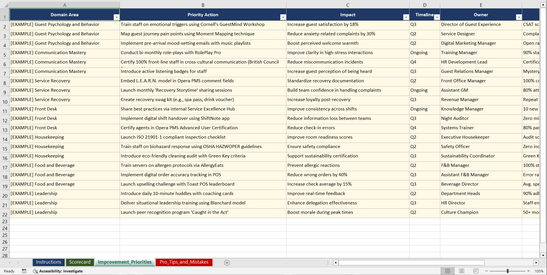Click the previous sheet navigation arrow
The image size is (547, 275).
[9, 262]
